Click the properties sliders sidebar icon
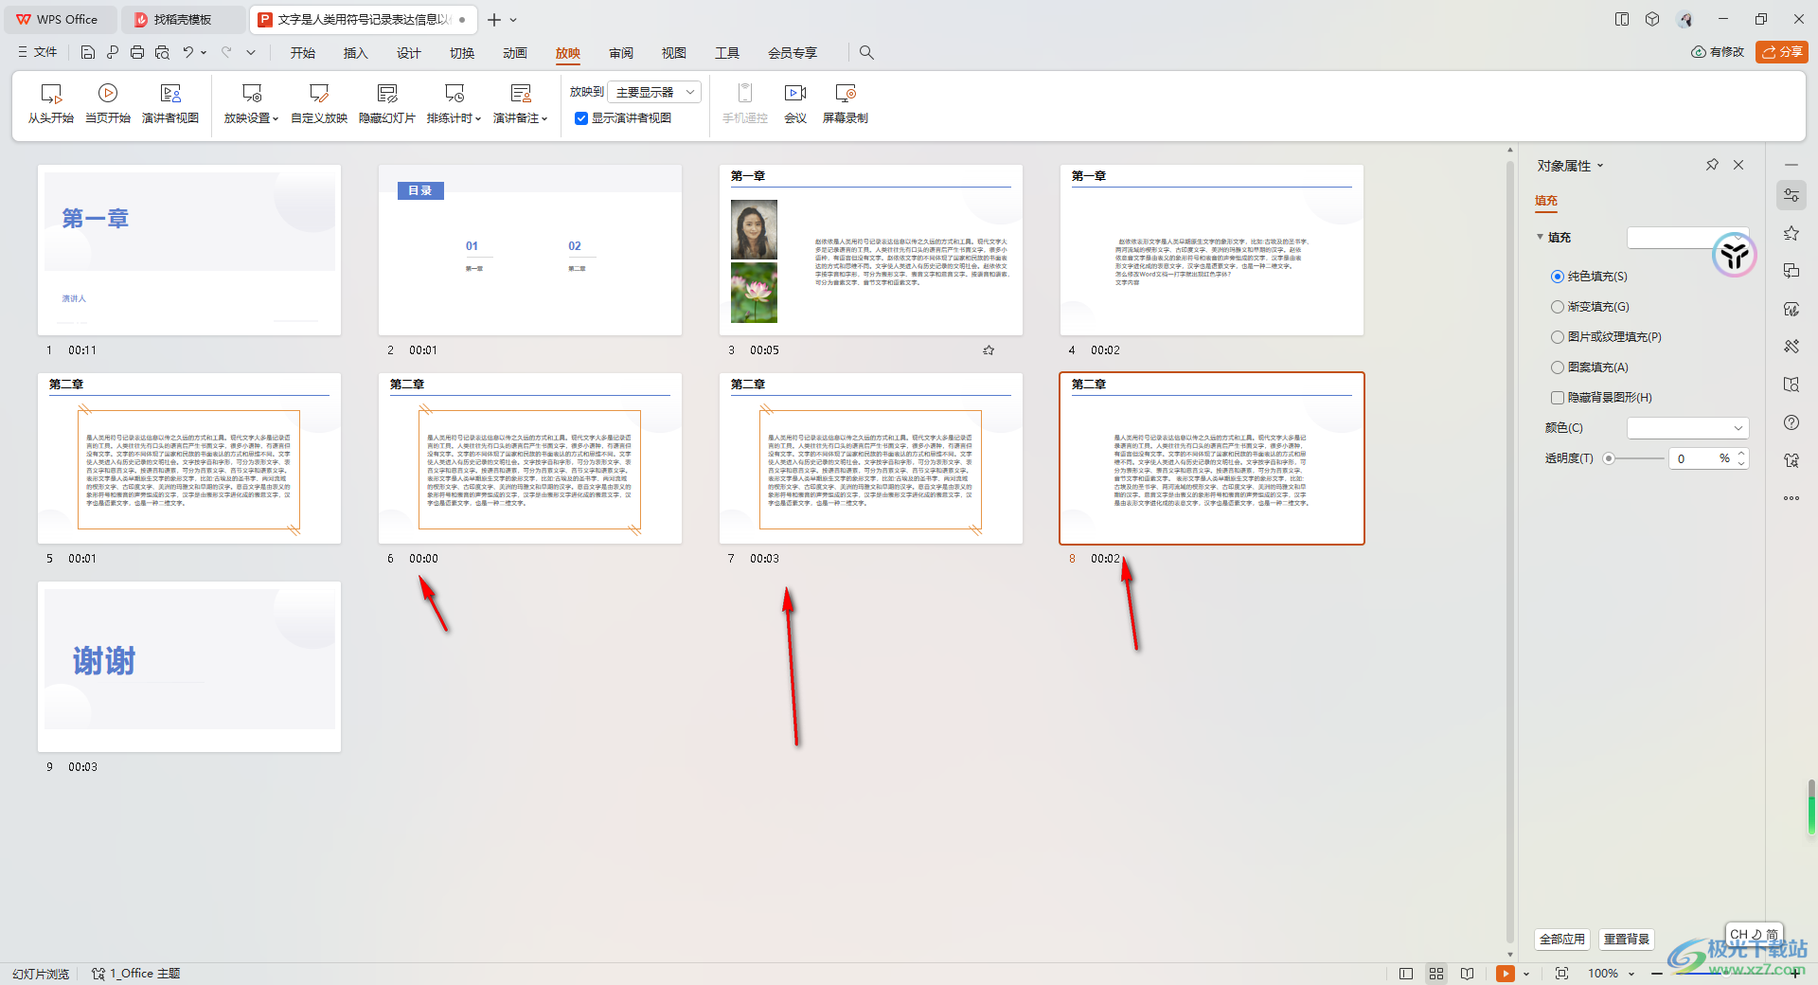Screen dimensions: 1818x985 point(1791,195)
